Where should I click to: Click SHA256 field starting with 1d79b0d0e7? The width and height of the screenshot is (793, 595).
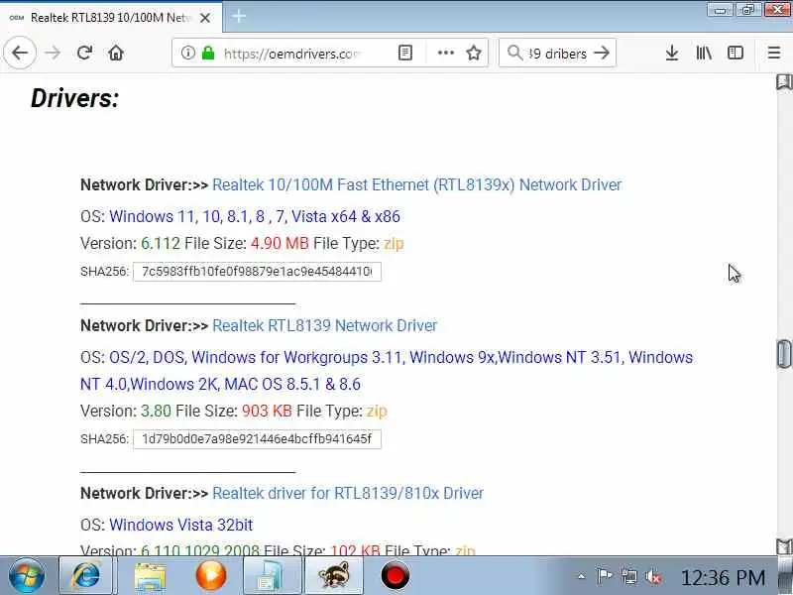pos(257,439)
